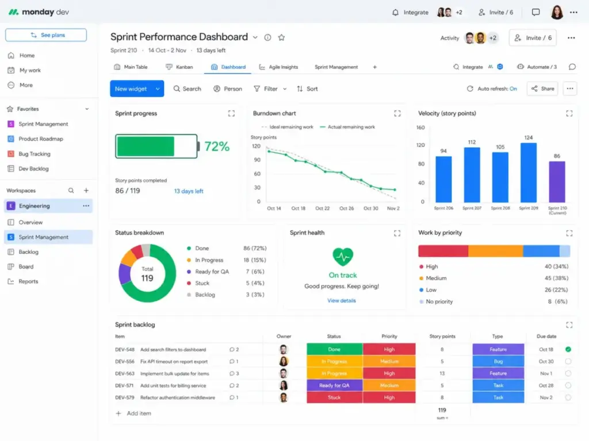Open Bug Tracking board in favorites

click(34, 154)
